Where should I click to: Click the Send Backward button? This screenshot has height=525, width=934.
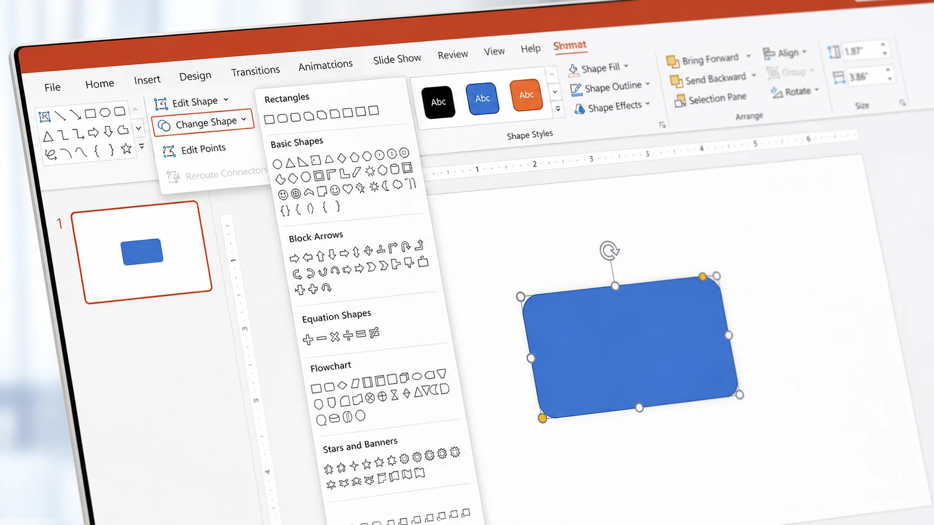point(708,79)
